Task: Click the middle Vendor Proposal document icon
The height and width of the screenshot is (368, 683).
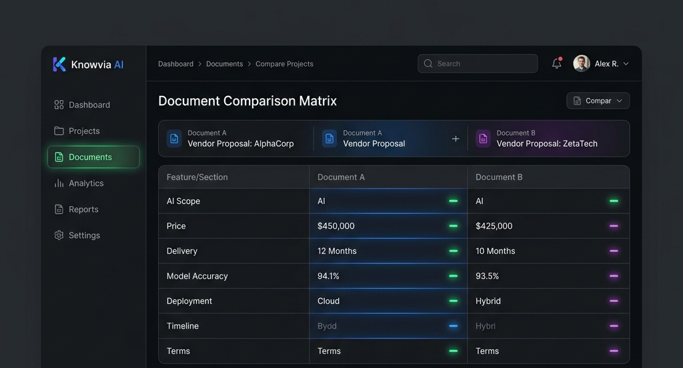Action: pos(329,139)
